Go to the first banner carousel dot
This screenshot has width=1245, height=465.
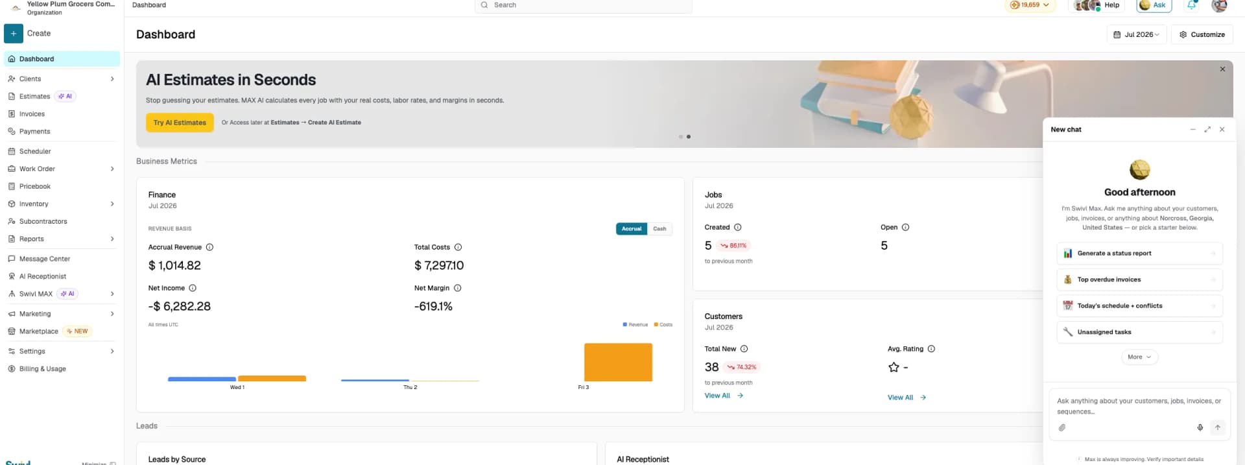click(681, 137)
